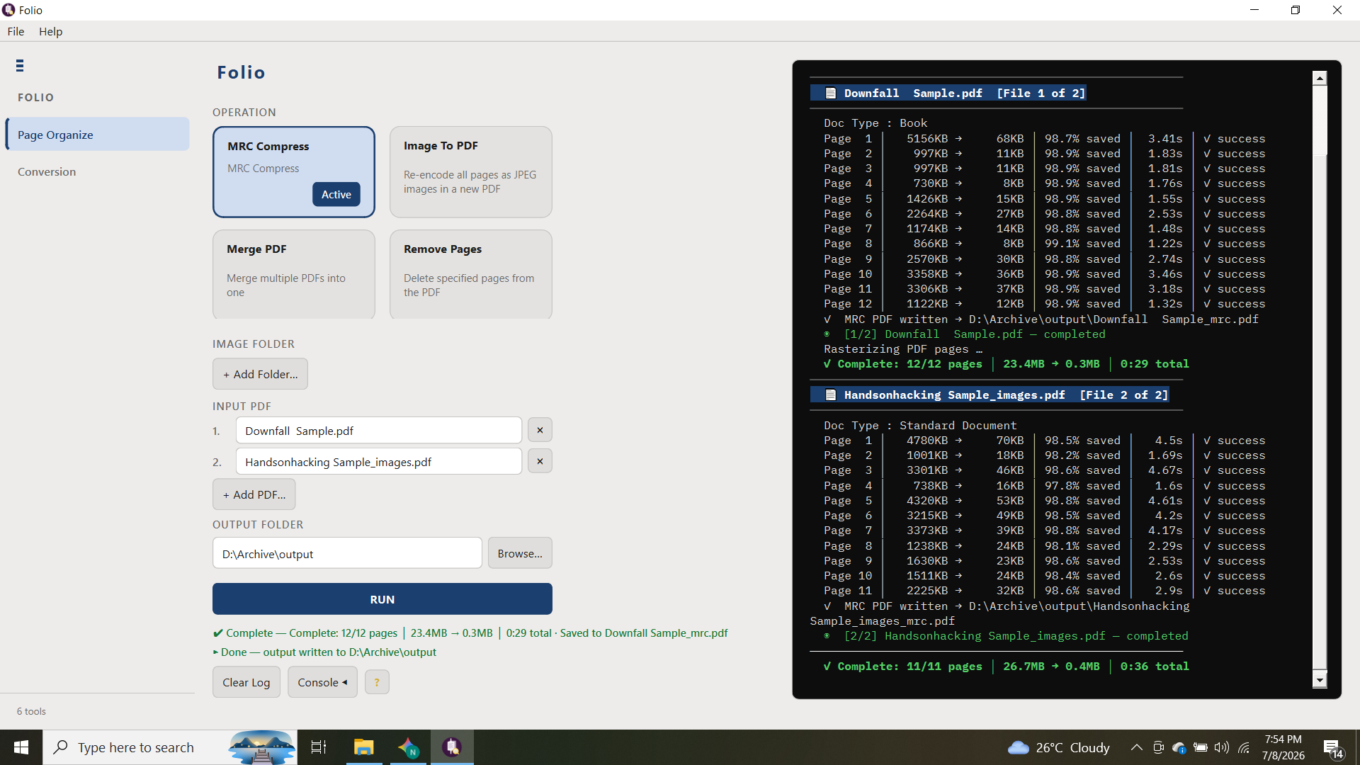Select the Remove Pages operation
Viewport: 1360px width, 765px height.
[470, 274]
